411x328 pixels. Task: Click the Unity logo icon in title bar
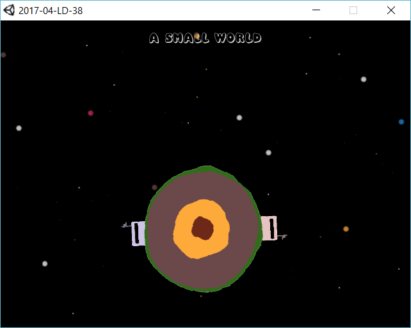pyautogui.click(x=9, y=10)
